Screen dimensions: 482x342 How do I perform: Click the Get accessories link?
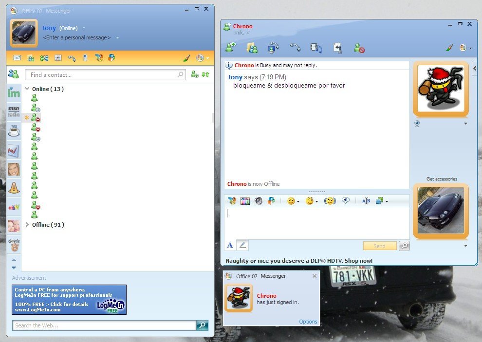pos(442,179)
